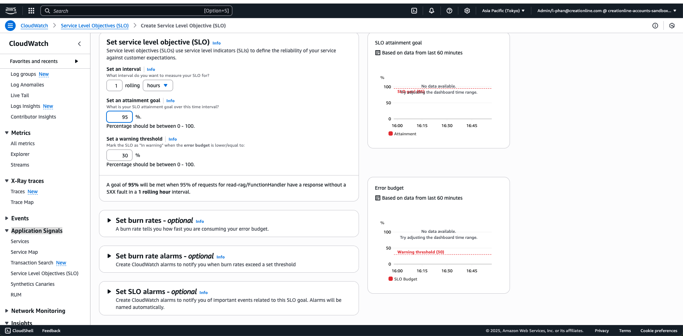Click the info icon near the breadcrumb
Viewport: 683px width, 336px height.
pyautogui.click(x=655, y=26)
